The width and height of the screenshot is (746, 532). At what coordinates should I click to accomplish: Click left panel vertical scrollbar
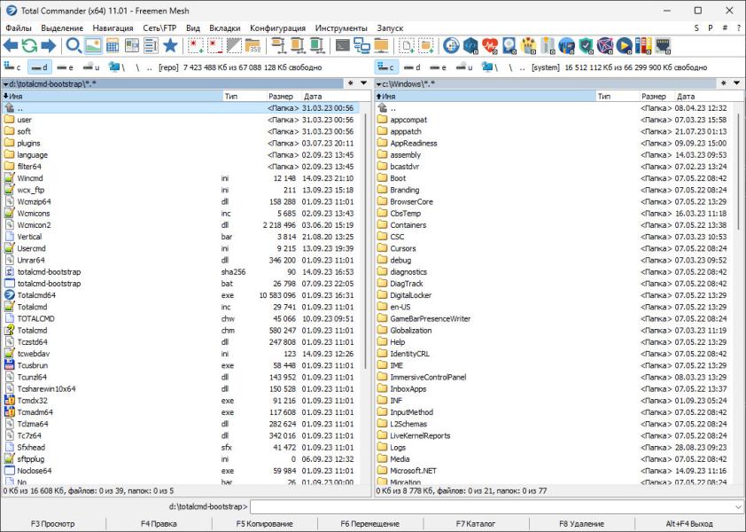(x=365, y=241)
